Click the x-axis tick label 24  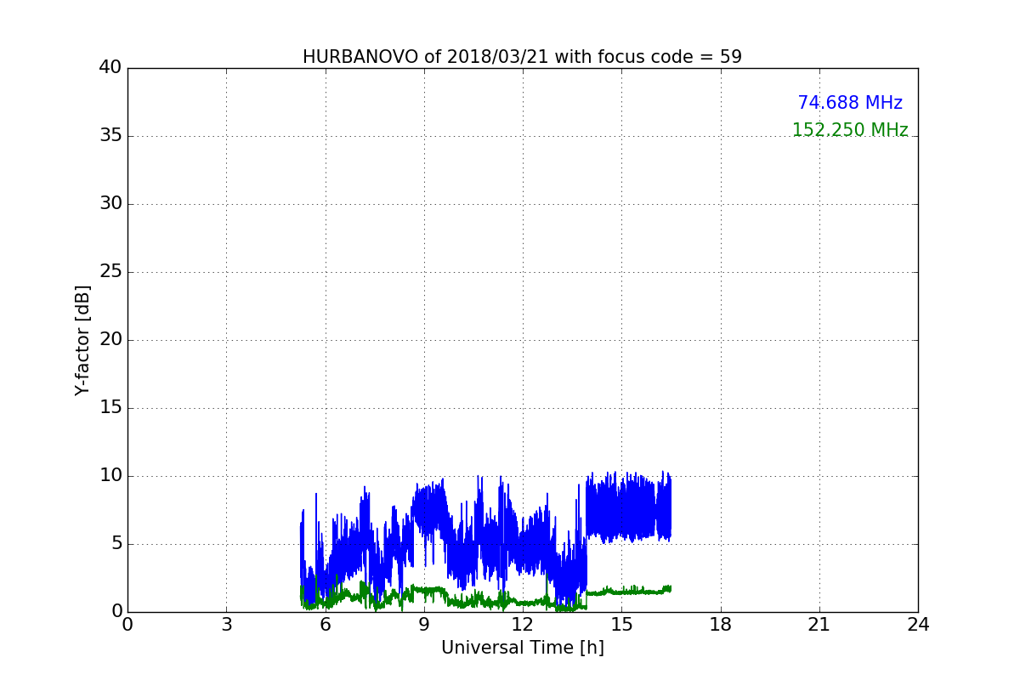coord(918,625)
